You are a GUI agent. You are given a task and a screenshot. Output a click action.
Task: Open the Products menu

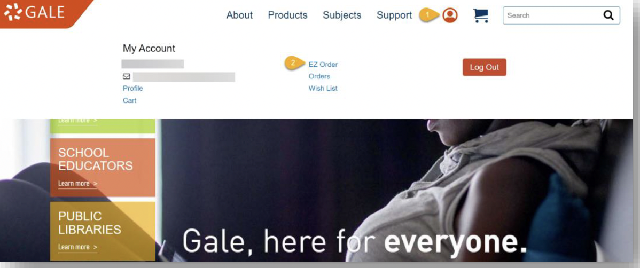click(x=288, y=15)
